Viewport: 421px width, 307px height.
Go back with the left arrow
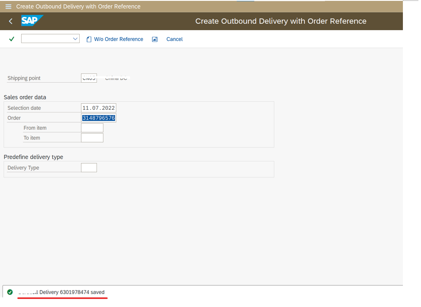coord(11,21)
